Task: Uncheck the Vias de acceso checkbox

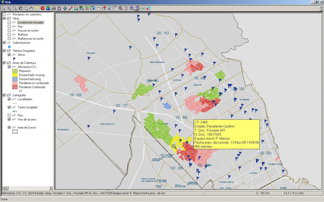Action: tap(9, 120)
